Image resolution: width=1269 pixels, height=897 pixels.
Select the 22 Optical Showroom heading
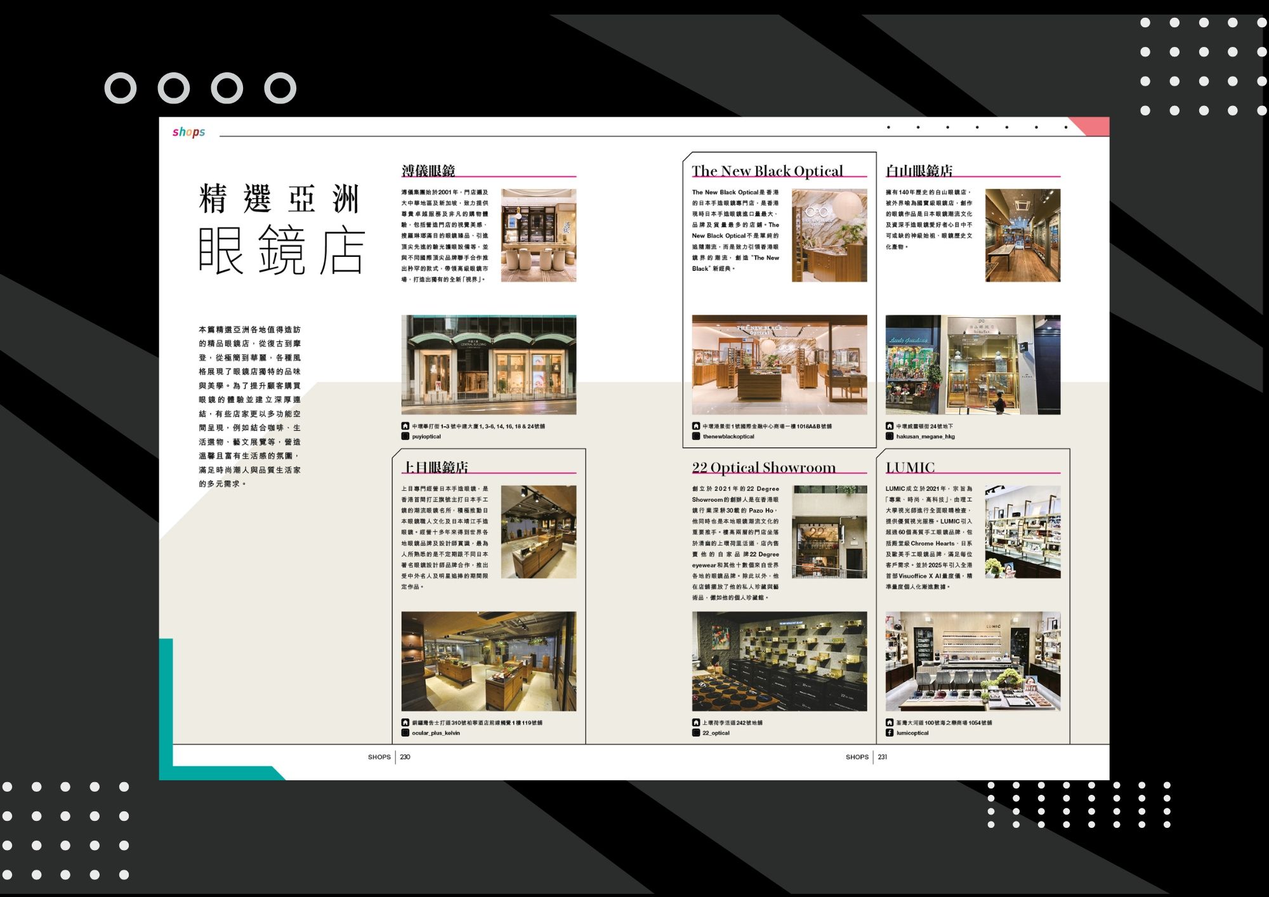764,468
